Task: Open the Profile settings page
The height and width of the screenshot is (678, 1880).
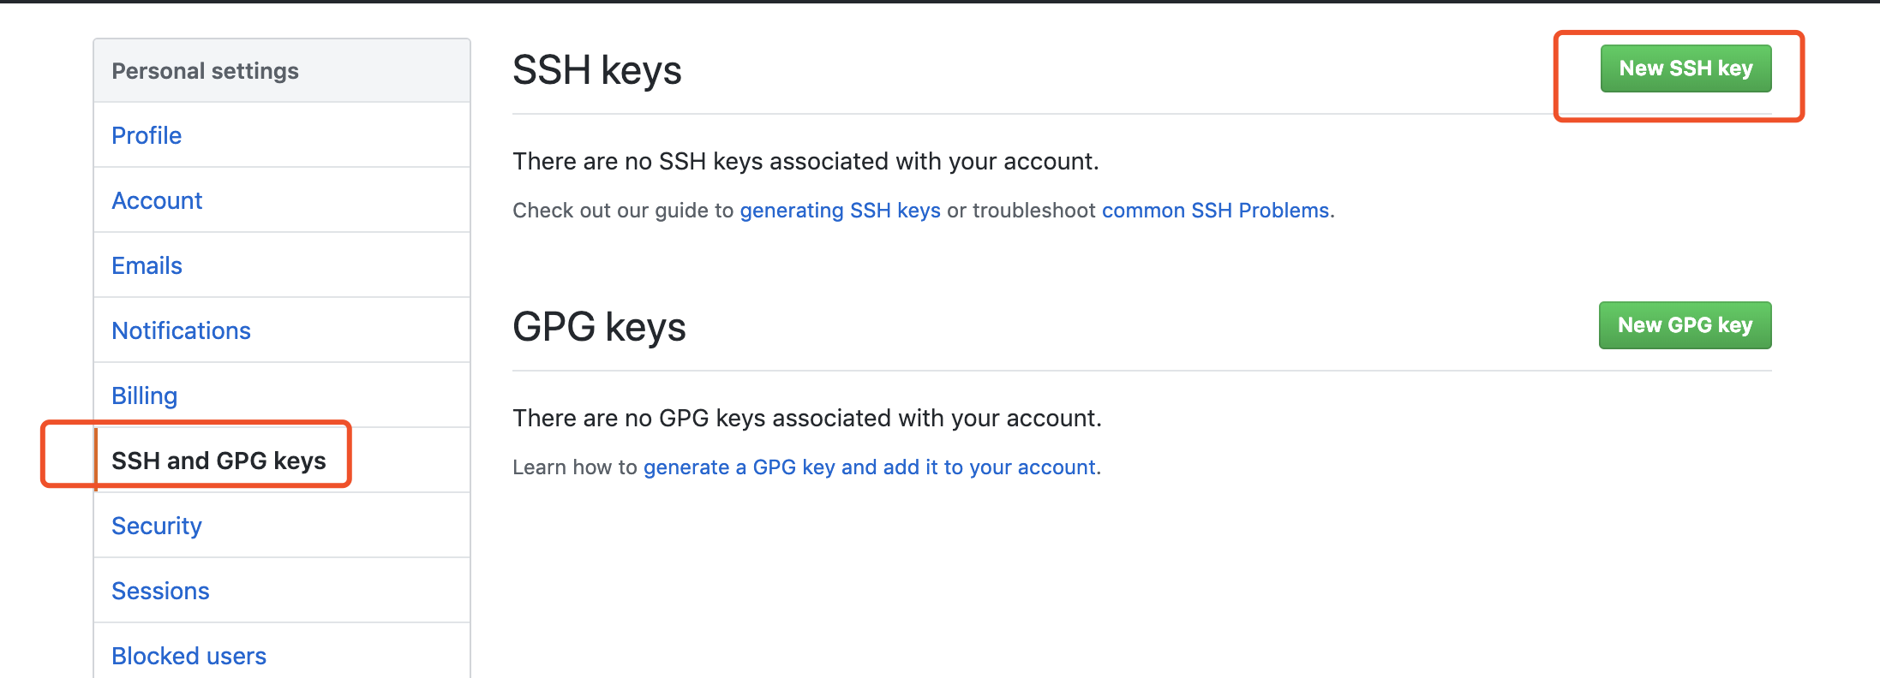Action: [147, 135]
